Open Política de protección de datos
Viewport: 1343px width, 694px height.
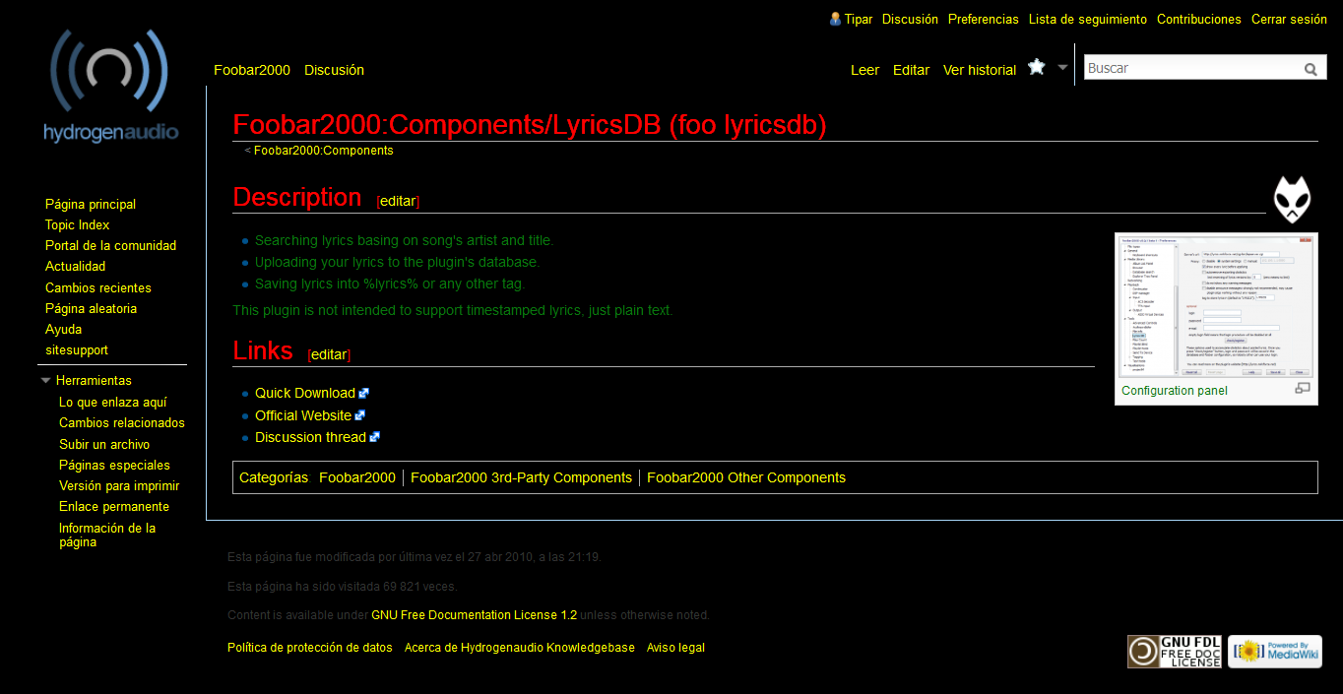click(x=310, y=648)
